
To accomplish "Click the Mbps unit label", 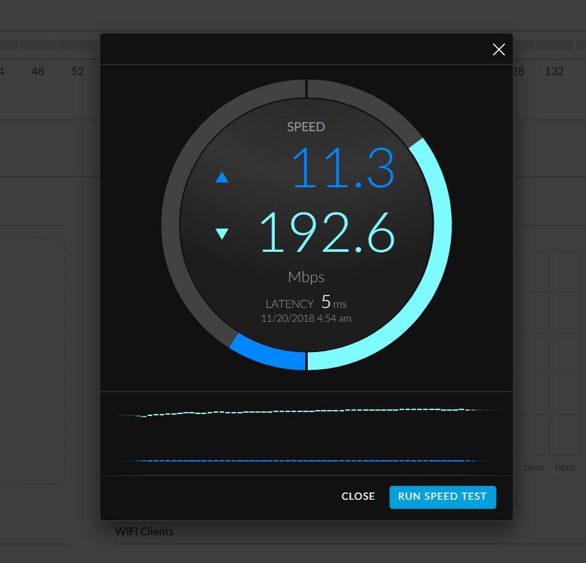I will point(306,276).
